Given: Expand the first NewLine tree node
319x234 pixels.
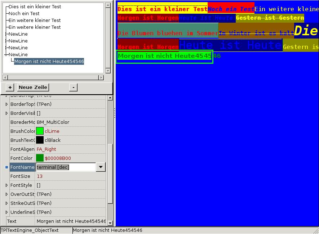Looking at the screenshot, I should [6, 34].
